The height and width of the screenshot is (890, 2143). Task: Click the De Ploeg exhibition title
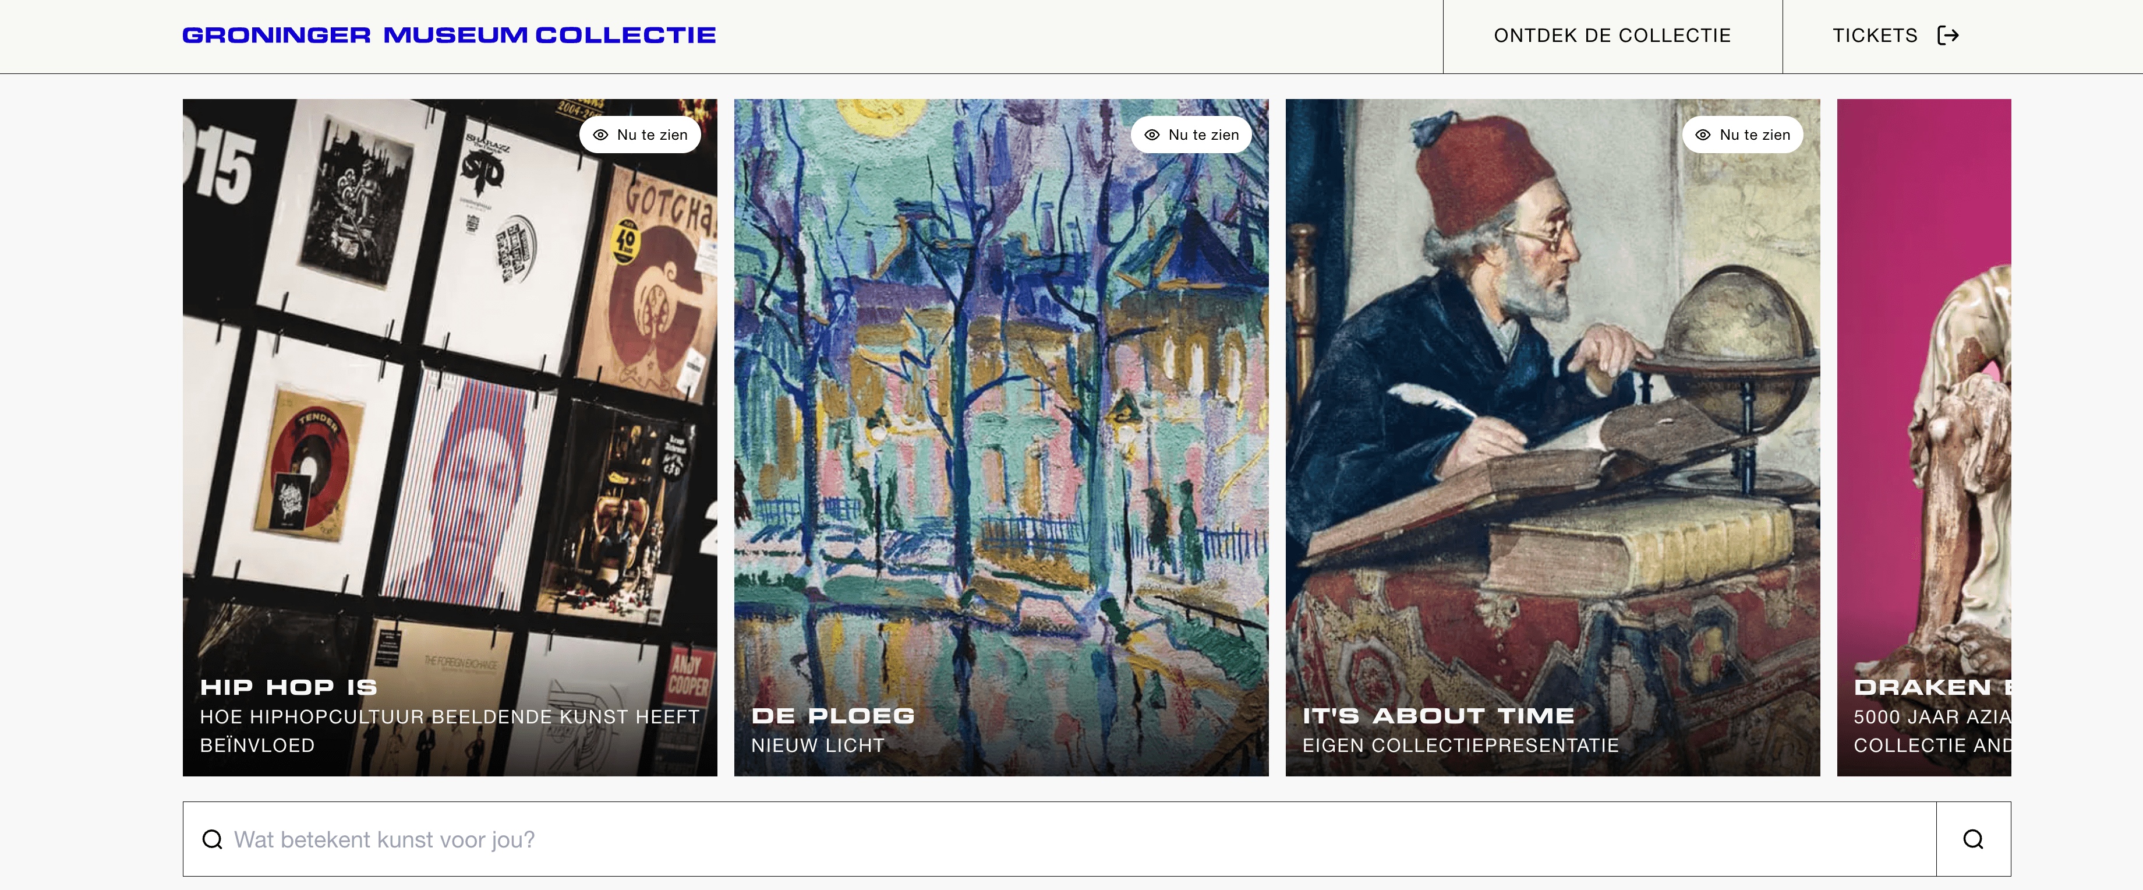point(833,715)
